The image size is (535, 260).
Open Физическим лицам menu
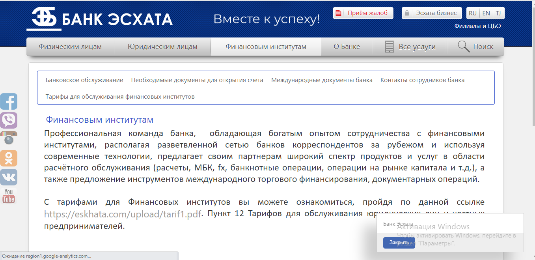point(70,47)
